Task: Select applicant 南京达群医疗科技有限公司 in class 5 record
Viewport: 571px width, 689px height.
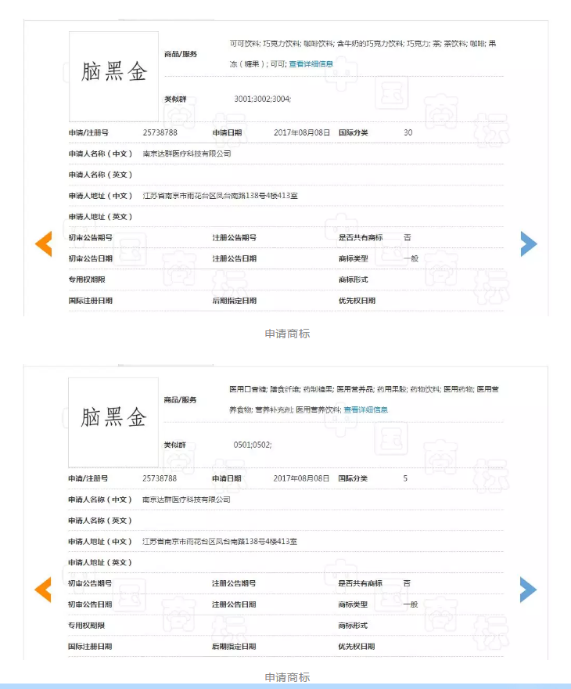Action: [x=186, y=500]
